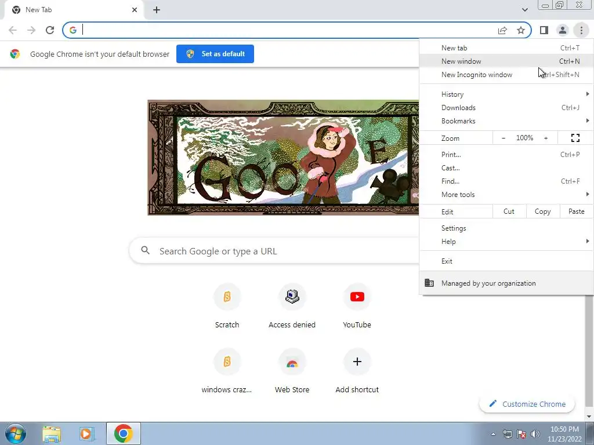This screenshot has width=594, height=445.
Task: Click the 100% zoom value
Action: point(524,138)
